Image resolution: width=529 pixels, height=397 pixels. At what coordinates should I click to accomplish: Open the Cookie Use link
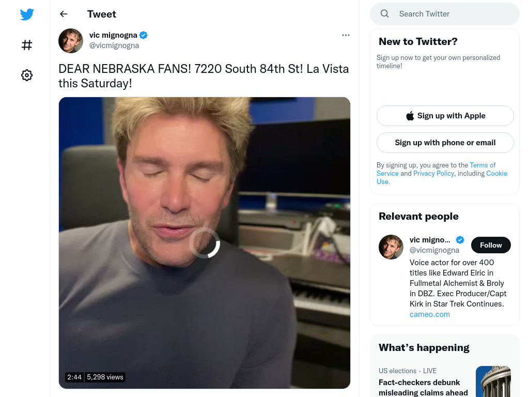[x=442, y=177]
